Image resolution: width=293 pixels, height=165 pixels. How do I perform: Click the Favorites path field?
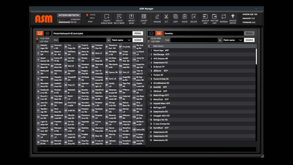pyautogui.click(x=204, y=33)
